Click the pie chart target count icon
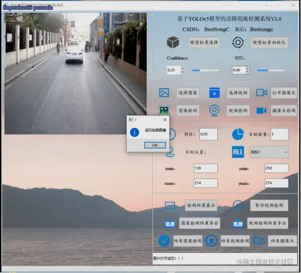The width and height of the screenshot is (301, 273). point(238,134)
